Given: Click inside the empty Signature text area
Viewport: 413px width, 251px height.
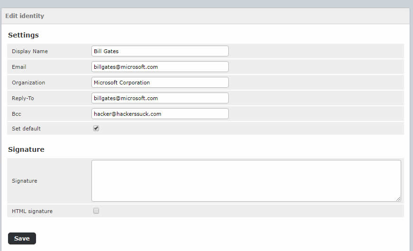Looking at the screenshot, I should (x=246, y=181).
